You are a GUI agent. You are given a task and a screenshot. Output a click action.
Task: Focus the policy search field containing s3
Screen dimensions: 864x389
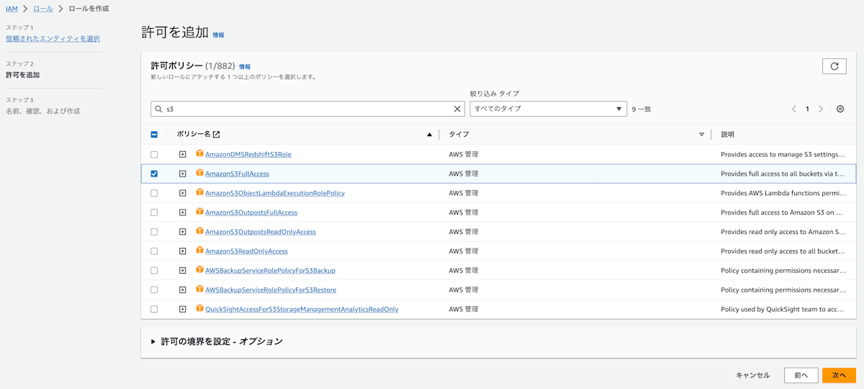tap(307, 109)
